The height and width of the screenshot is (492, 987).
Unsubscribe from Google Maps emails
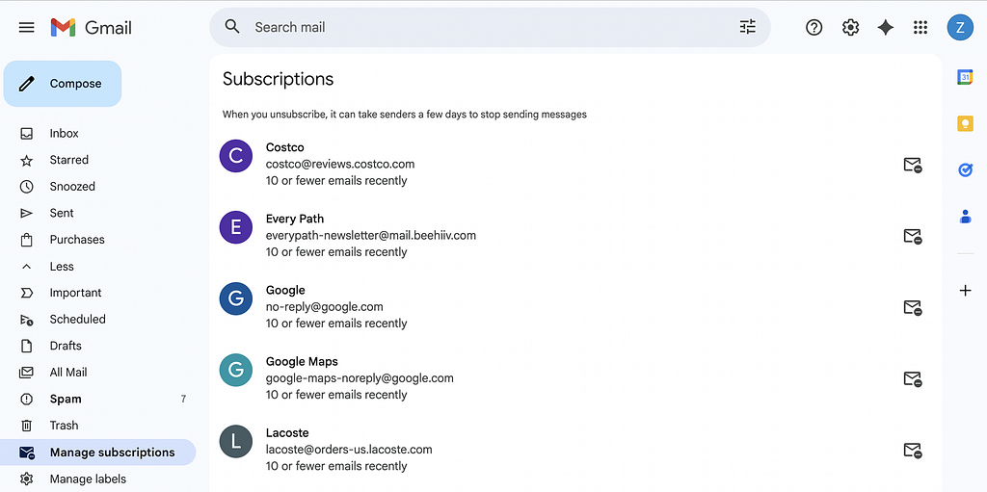(913, 378)
